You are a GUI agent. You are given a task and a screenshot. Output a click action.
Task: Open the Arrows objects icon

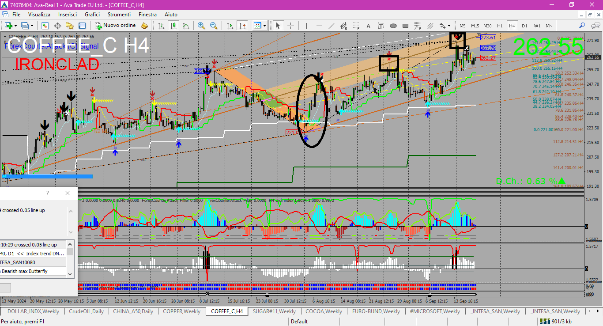[442, 26]
